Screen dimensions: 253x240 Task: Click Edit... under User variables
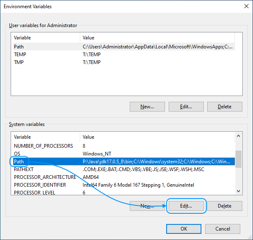click(x=186, y=107)
